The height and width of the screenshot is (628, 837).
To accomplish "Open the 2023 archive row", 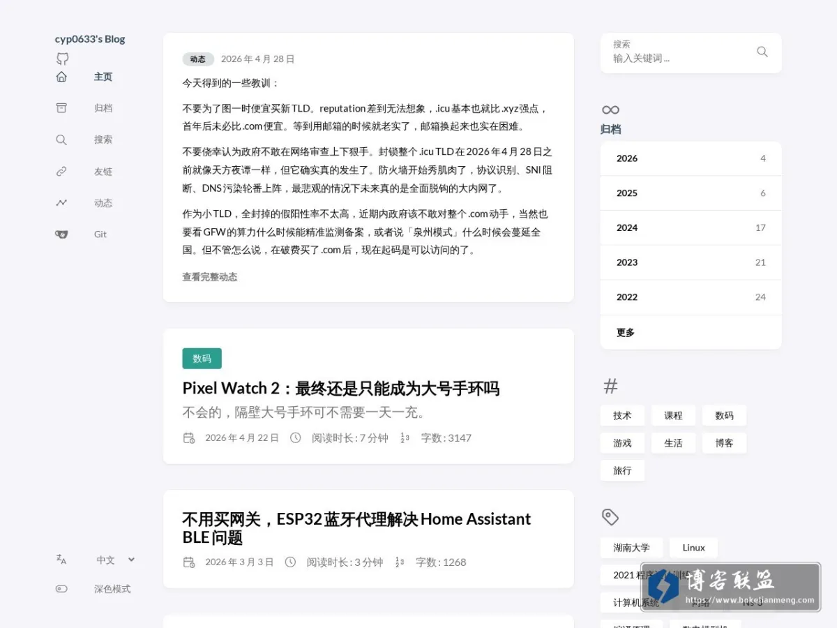I will (x=691, y=262).
